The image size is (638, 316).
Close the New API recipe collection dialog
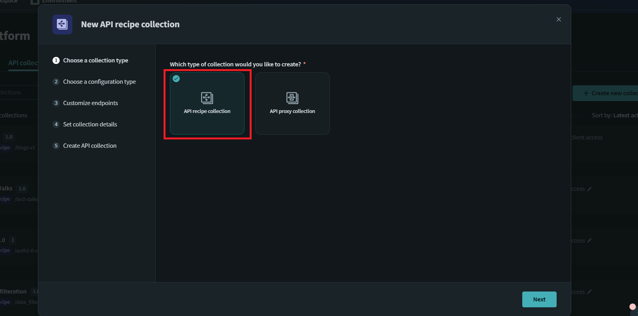(559, 19)
